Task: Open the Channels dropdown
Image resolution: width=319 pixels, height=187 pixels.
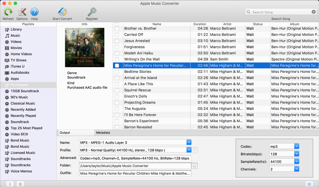Action: (x=297, y=169)
